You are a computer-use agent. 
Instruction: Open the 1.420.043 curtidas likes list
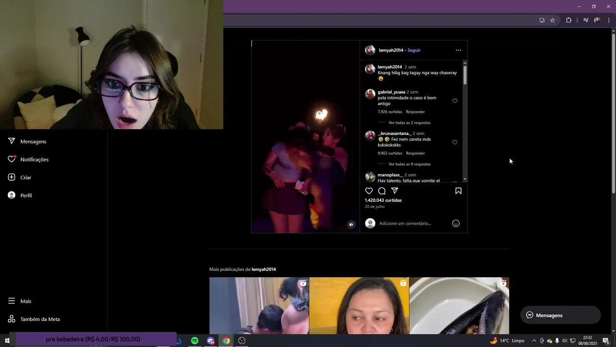point(383,200)
